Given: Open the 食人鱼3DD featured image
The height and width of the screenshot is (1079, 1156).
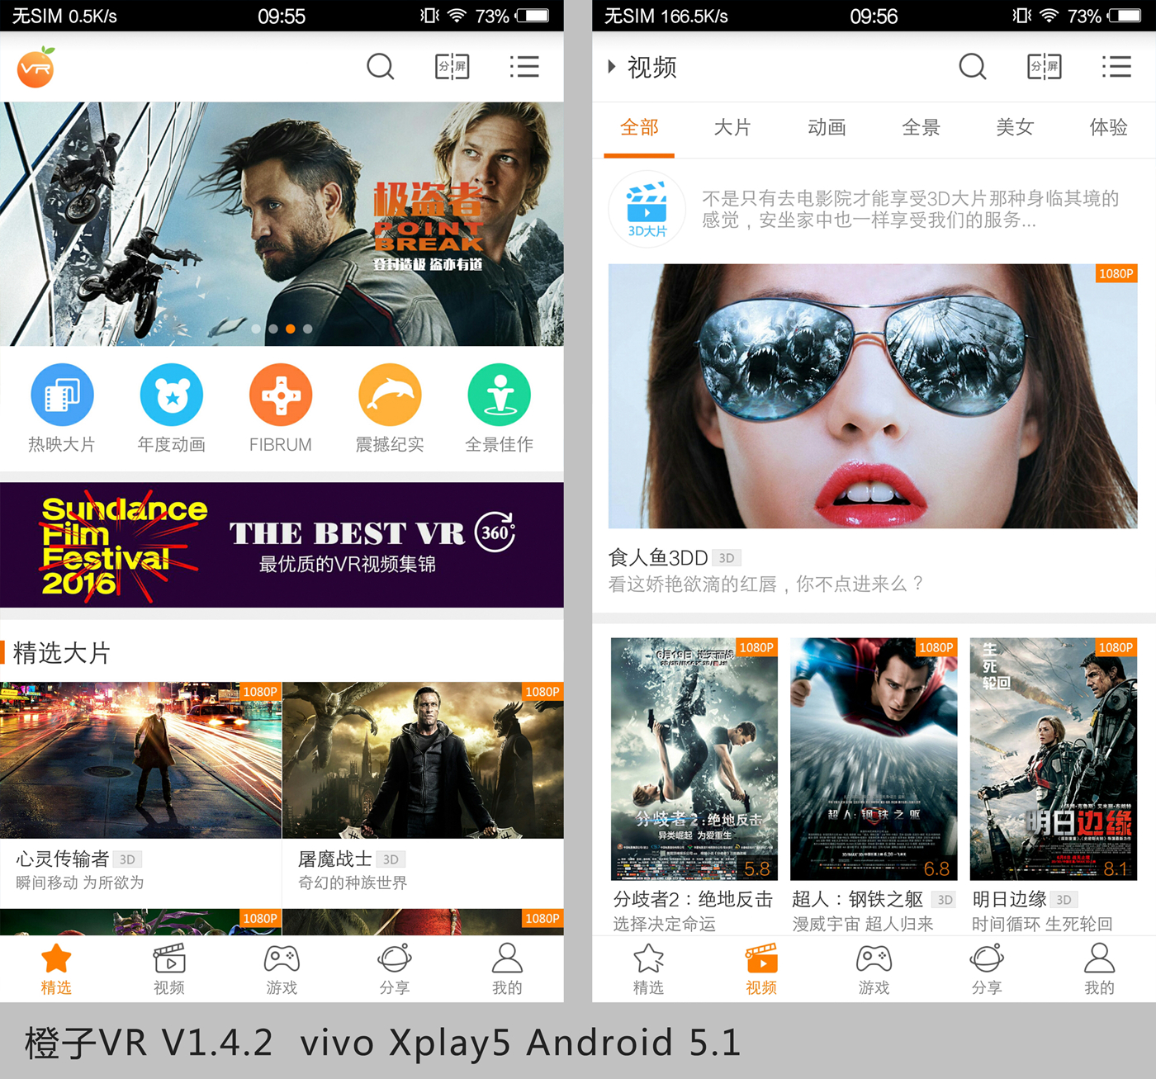Looking at the screenshot, I should coord(873,396).
